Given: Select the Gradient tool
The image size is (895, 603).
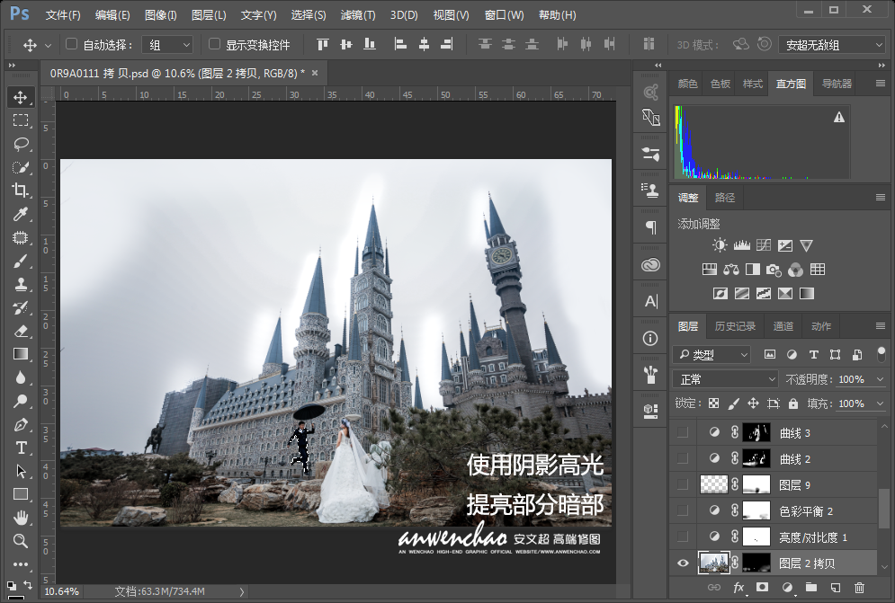Looking at the screenshot, I should tap(21, 354).
